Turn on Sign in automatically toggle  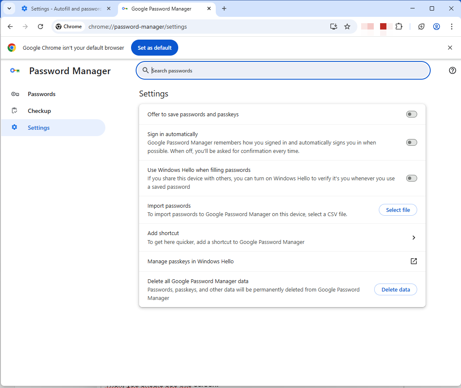click(x=412, y=142)
